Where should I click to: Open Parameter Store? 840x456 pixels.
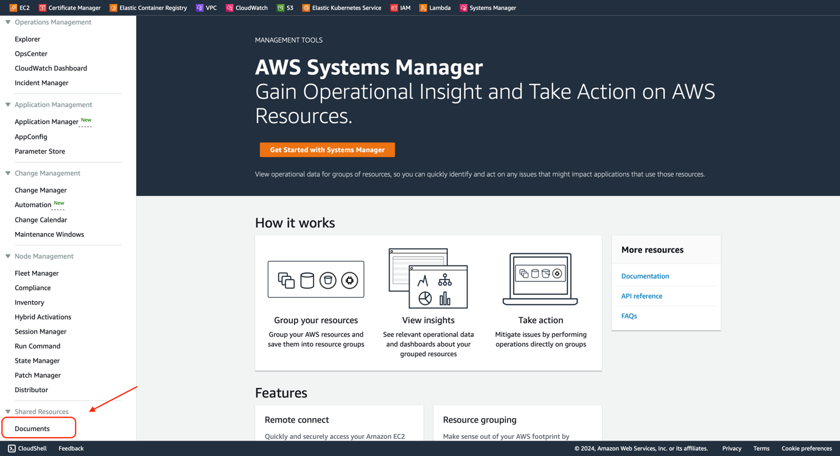click(40, 152)
